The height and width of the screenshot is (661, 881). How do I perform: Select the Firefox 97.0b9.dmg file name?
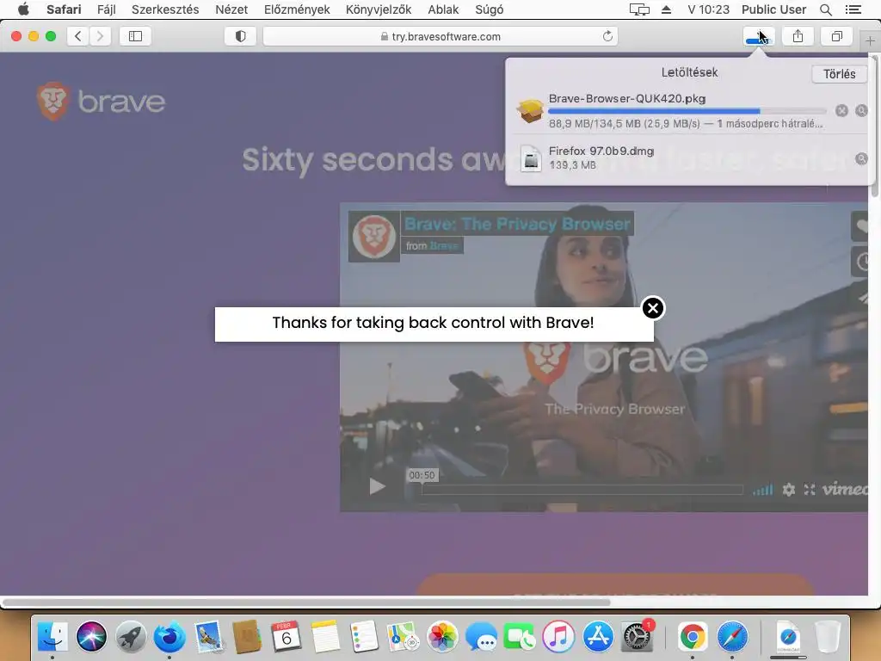601,151
